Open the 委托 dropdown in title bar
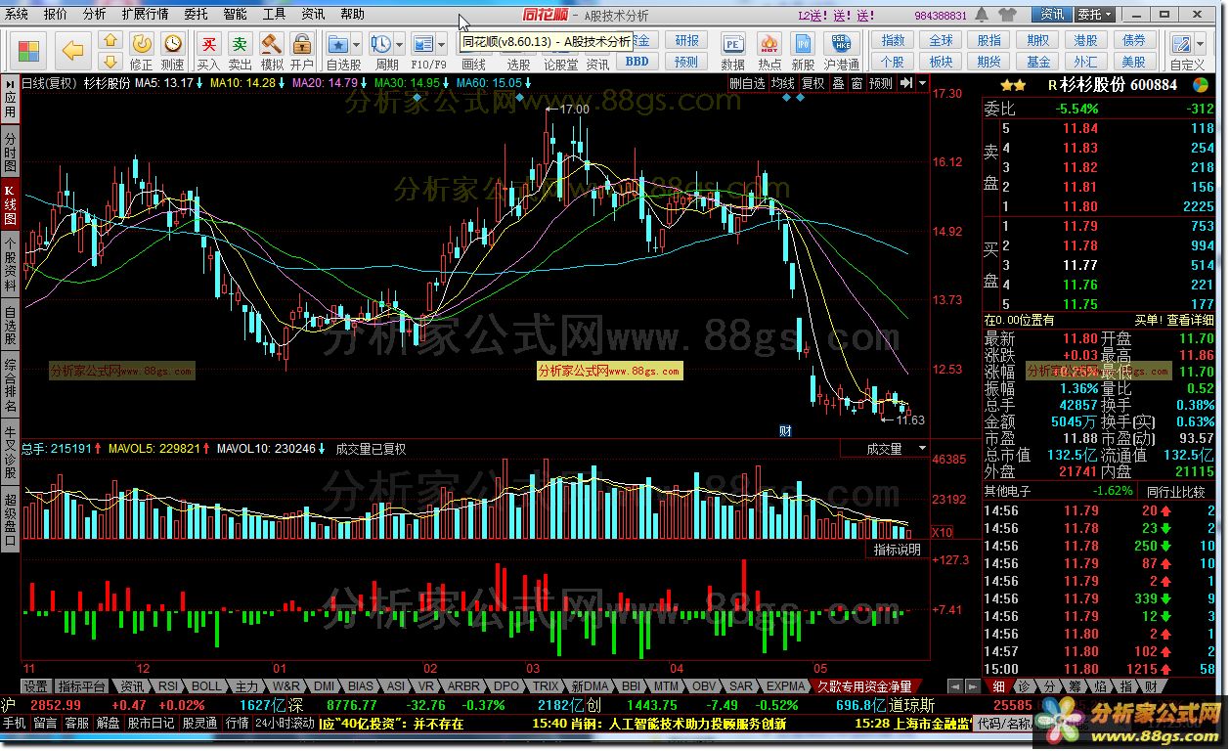Image resolution: width=1230 pixels, height=751 pixels. pos(1095,15)
